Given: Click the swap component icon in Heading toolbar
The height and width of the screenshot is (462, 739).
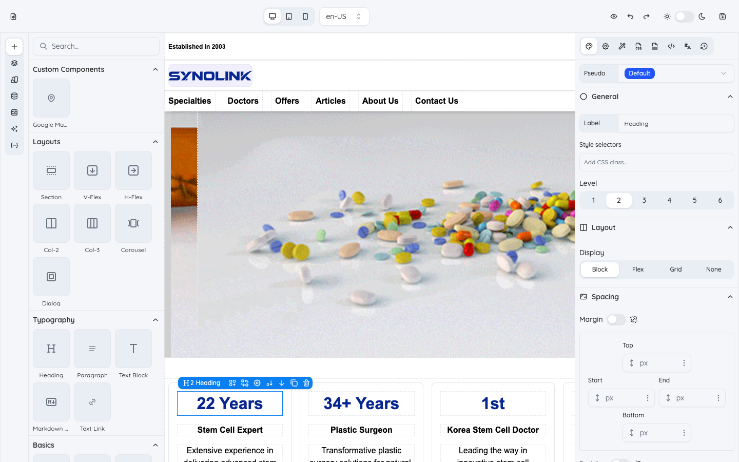Looking at the screenshot, I should (245, 383).
